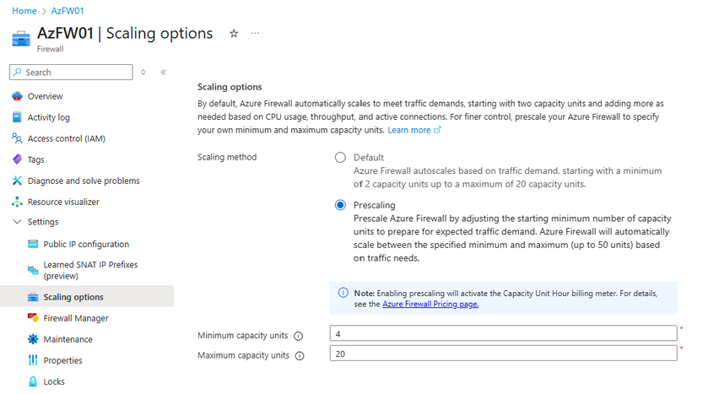Click the Maximum capacity units field
Viewport: 719px width, 394px height.
pyautogui.click(x=503, y=354)
